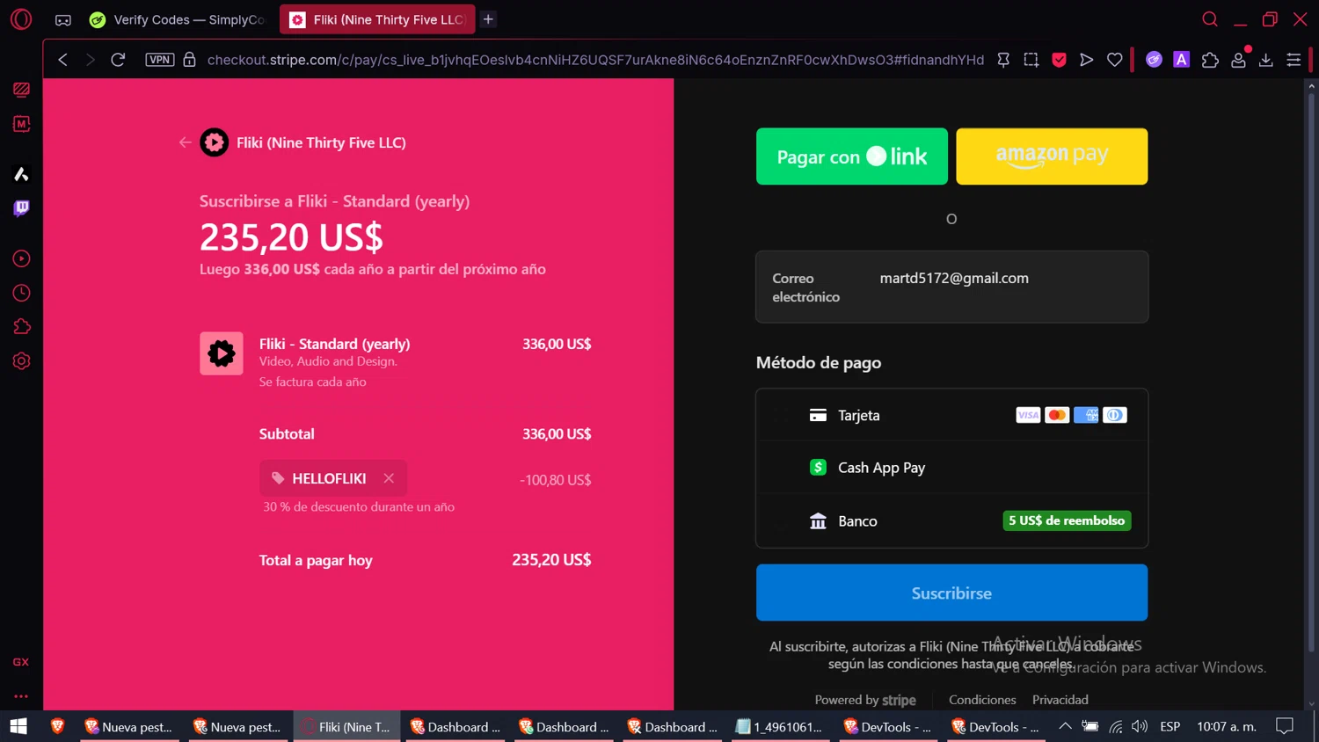1319x742 pixels.
Task: Click the Suscribirse button
Action: coord(951,593)
